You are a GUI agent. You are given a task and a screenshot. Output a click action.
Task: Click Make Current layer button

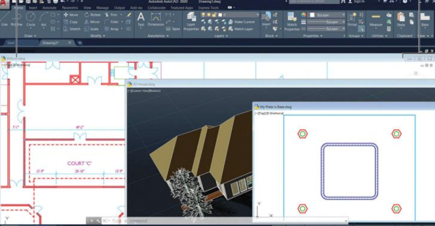pyautogui.click(x=241, y=22)
